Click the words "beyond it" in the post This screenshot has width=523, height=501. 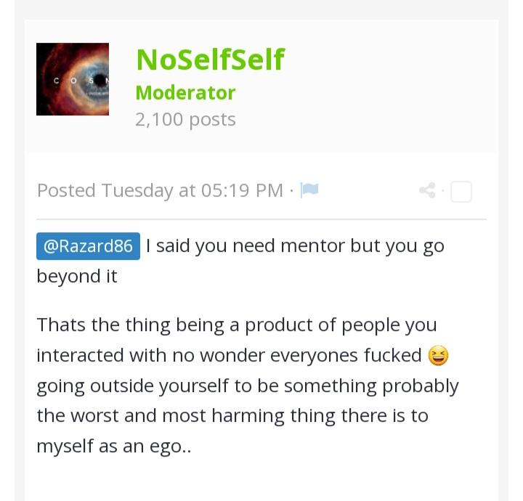[77, 277]
